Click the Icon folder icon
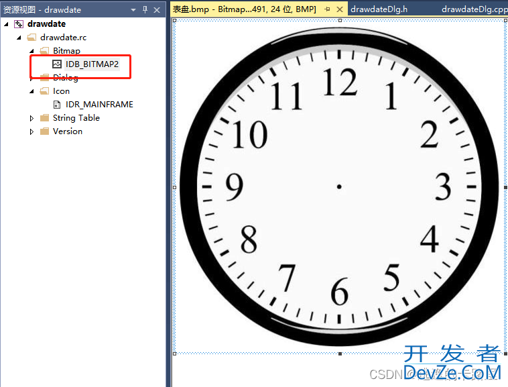Viewport: 508px width, 387px height. 44,91
